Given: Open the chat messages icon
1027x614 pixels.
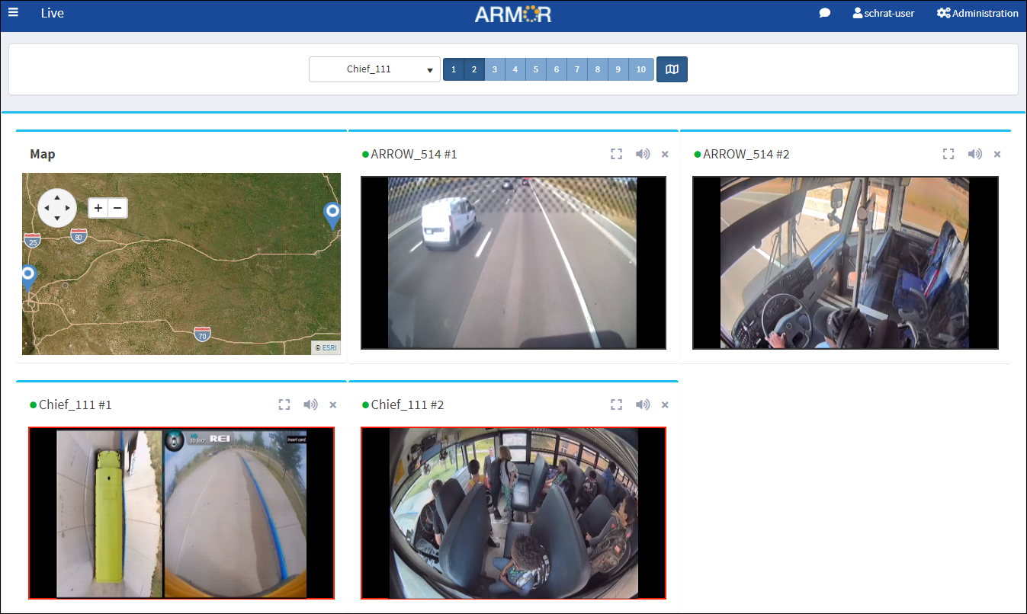Looking at the screenshot, I should (x=824, y=13).
